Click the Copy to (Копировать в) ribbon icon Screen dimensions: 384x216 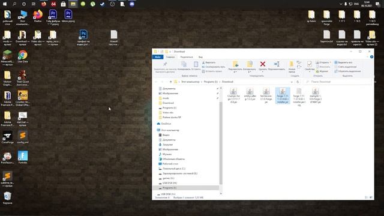(250, 64)
